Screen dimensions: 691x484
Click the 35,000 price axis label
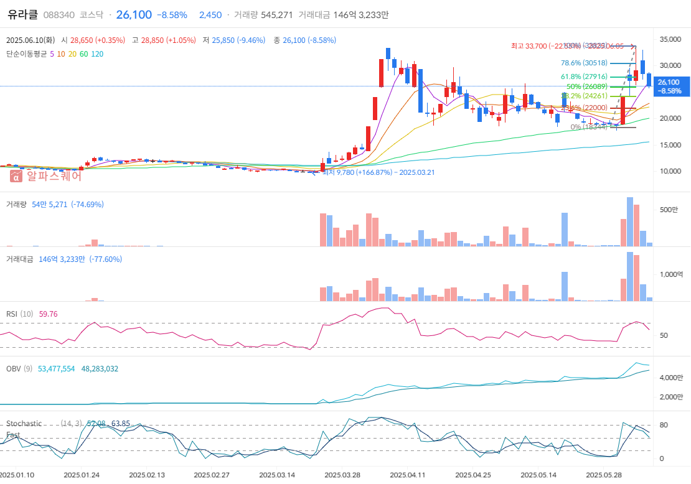670,39
